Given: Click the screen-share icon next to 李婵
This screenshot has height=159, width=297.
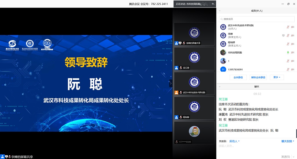Looking at the screenshot, I should click(x=283, y=35).
